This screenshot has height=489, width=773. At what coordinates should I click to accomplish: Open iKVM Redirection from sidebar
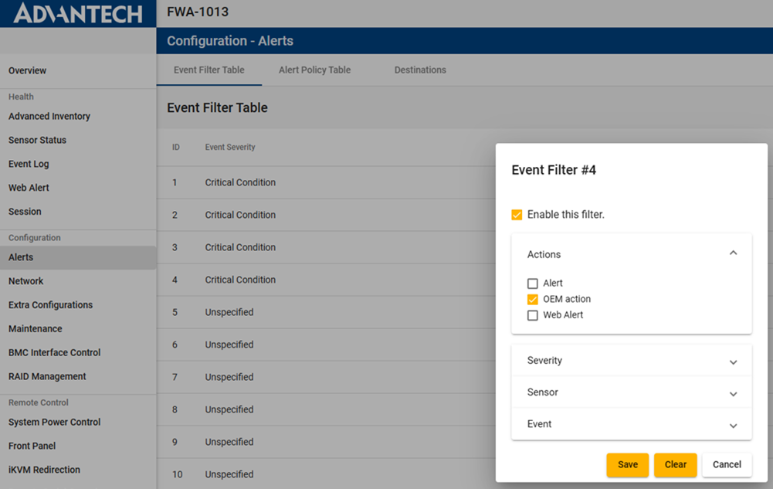click(x=44, y=470)
